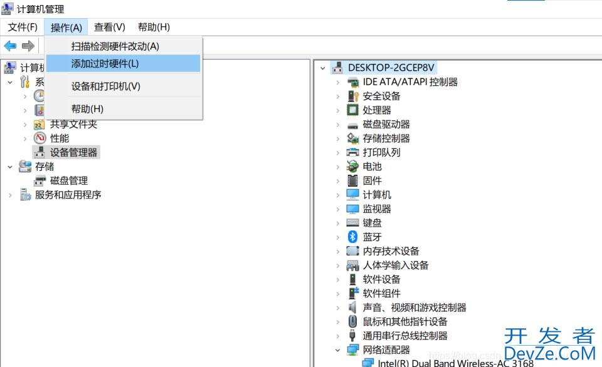This screenshot has height=367, width=602.
Task: Select 磁盘管理 in the left tree
Action: (x=69, y=180)
